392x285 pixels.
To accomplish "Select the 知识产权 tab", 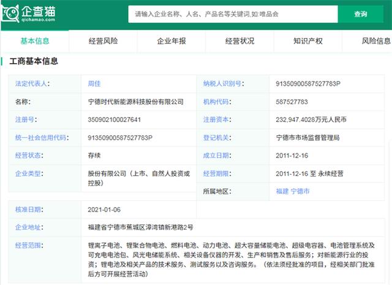I will click(307, 41).
